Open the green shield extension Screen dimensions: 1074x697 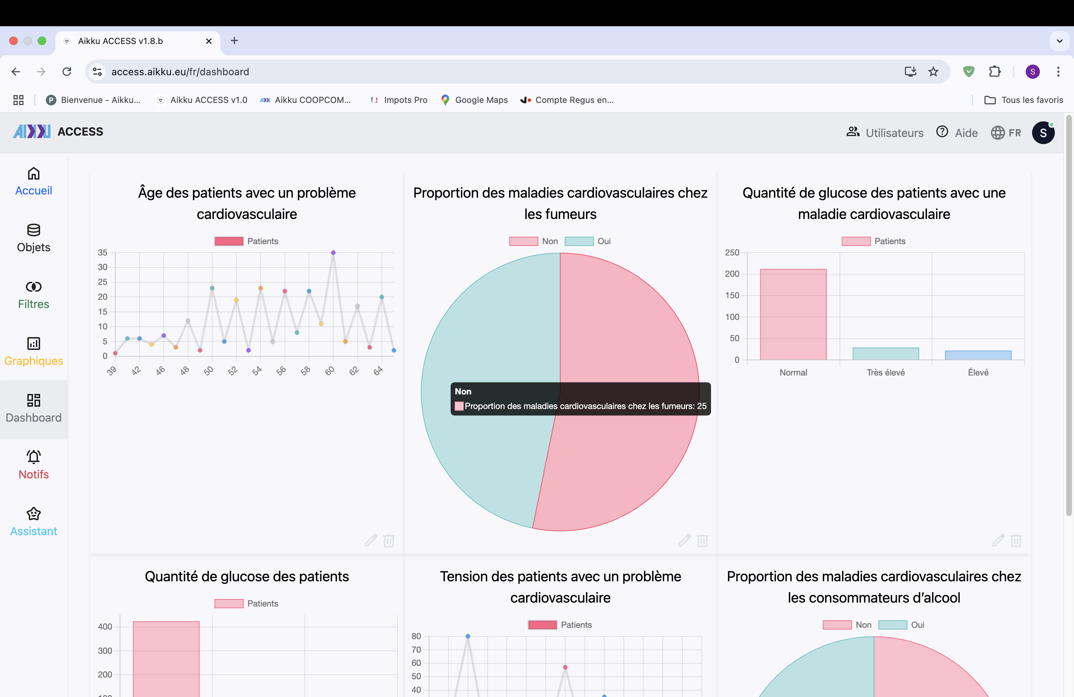[969, 72]
